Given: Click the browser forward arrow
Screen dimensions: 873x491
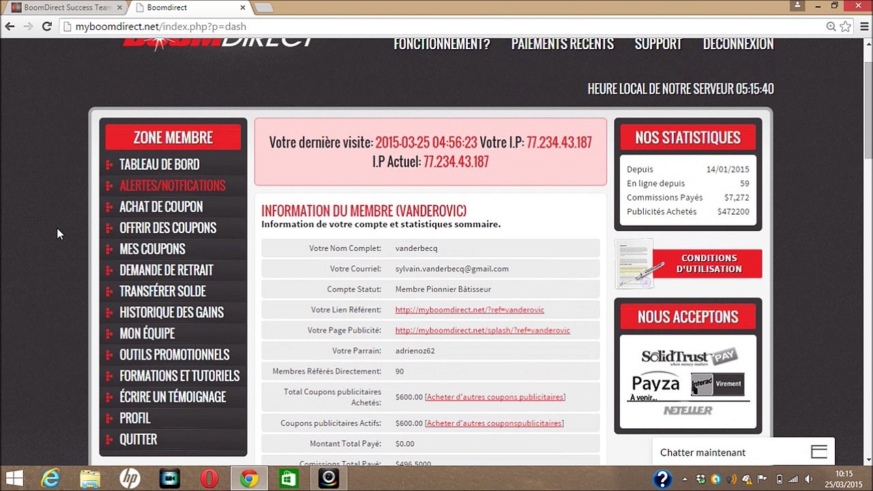Looking at the screenshot, I should [29, 27].
